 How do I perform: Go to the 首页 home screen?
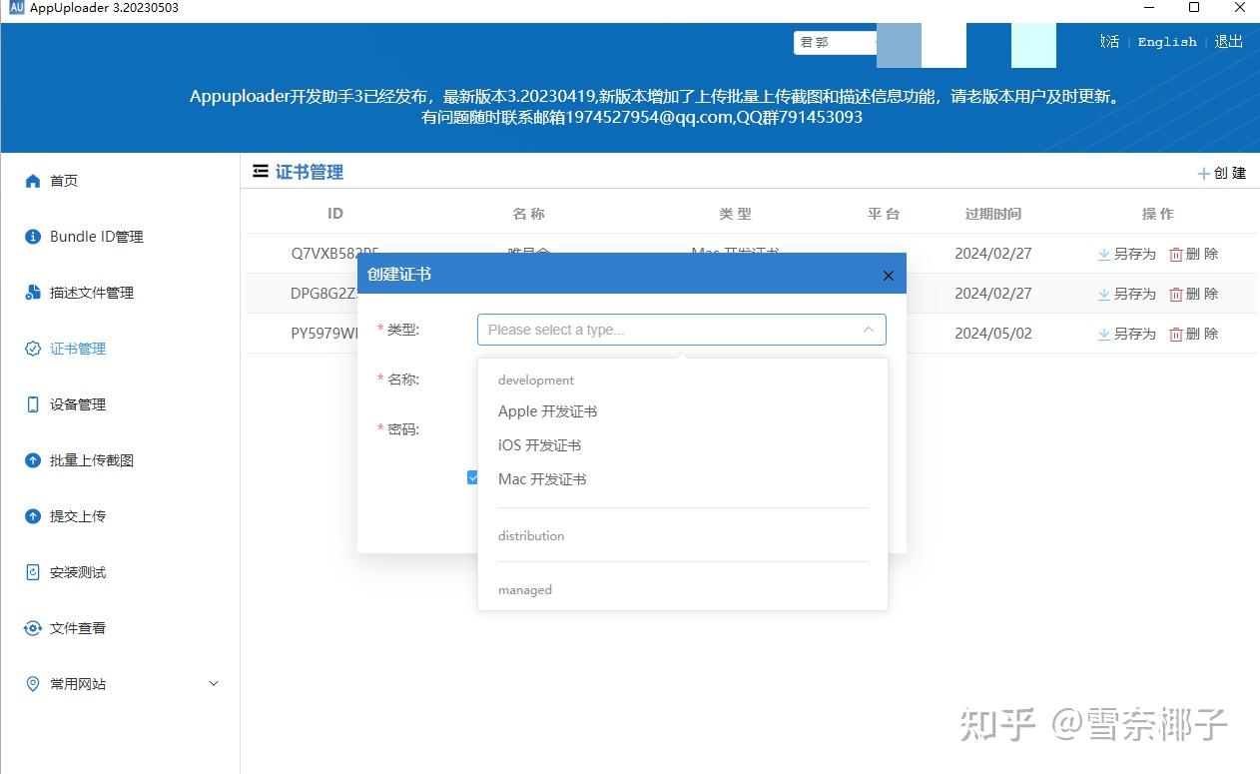[x=63, y=181]
